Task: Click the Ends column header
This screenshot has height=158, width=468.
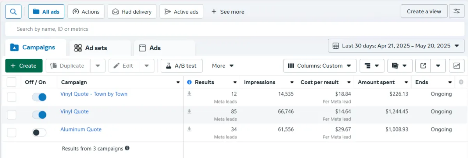Action: (x=422, y=82)
